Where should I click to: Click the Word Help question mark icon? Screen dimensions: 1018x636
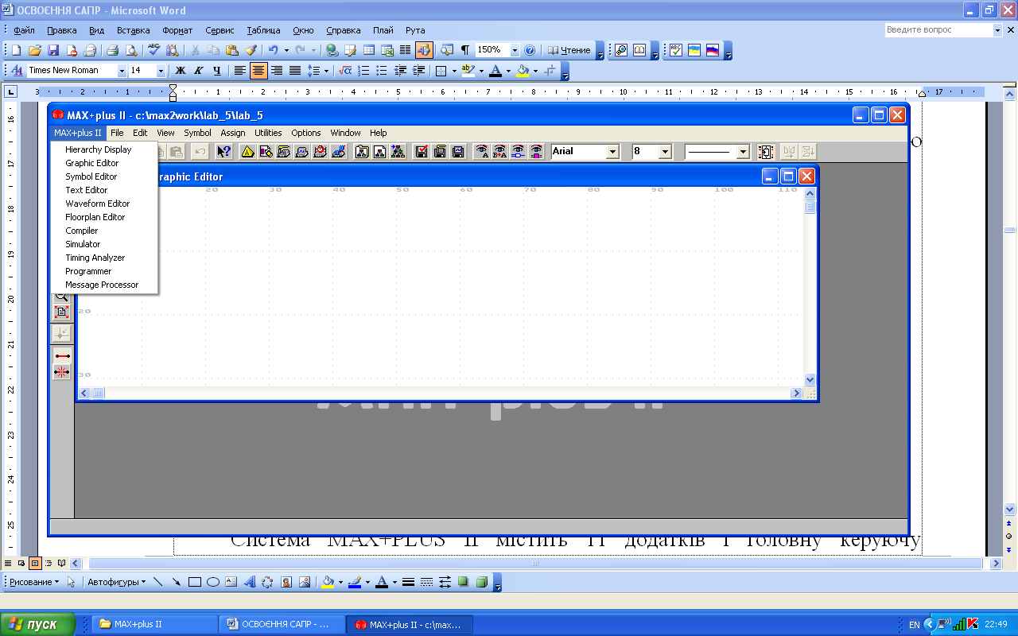coord(530,50)
